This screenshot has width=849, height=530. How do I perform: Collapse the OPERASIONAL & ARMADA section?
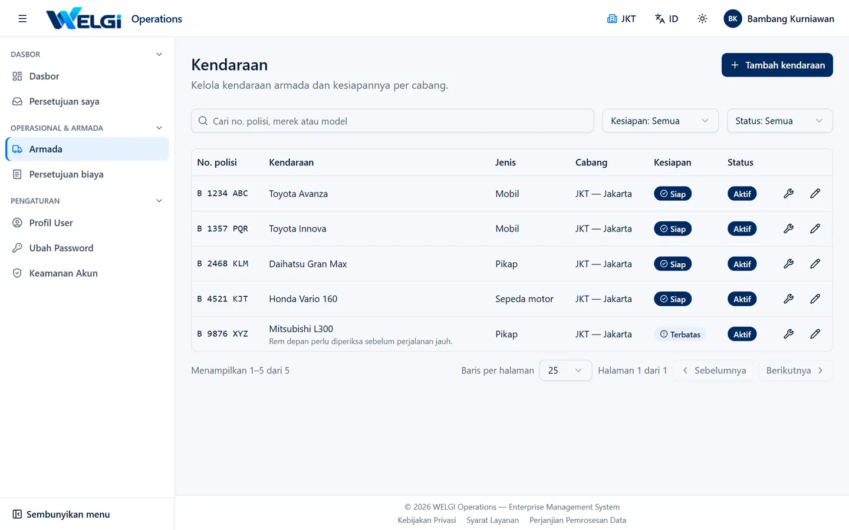click(159, 128)
